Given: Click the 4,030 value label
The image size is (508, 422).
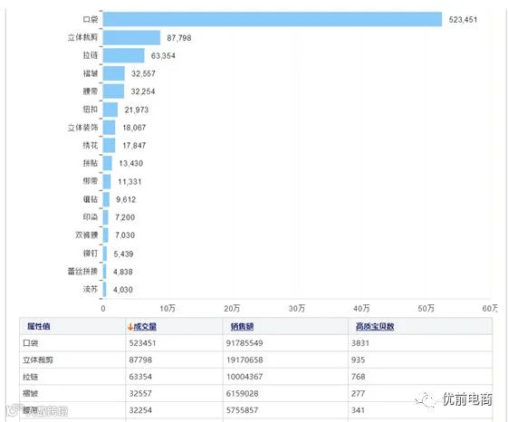Looking at the screenshot, I should point(123,290).
